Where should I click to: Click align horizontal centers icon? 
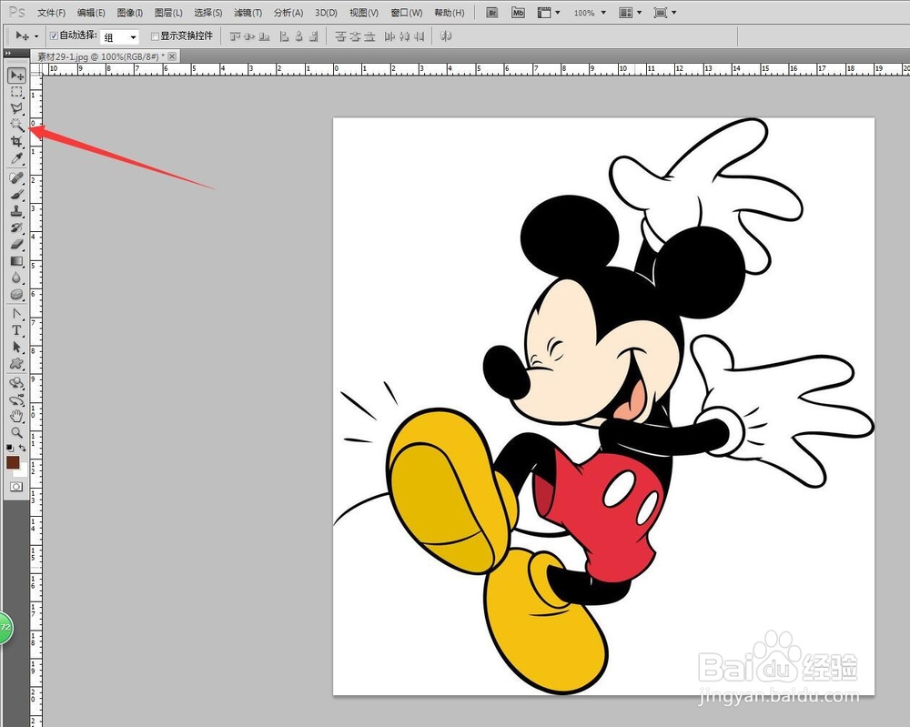[x=298, y=36]
